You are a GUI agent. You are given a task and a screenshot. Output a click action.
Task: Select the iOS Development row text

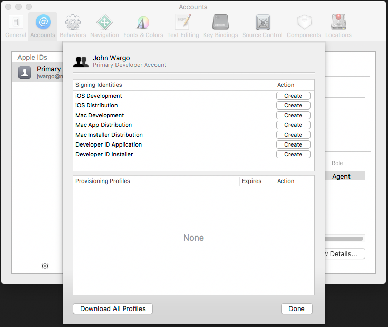coord(99,96)
